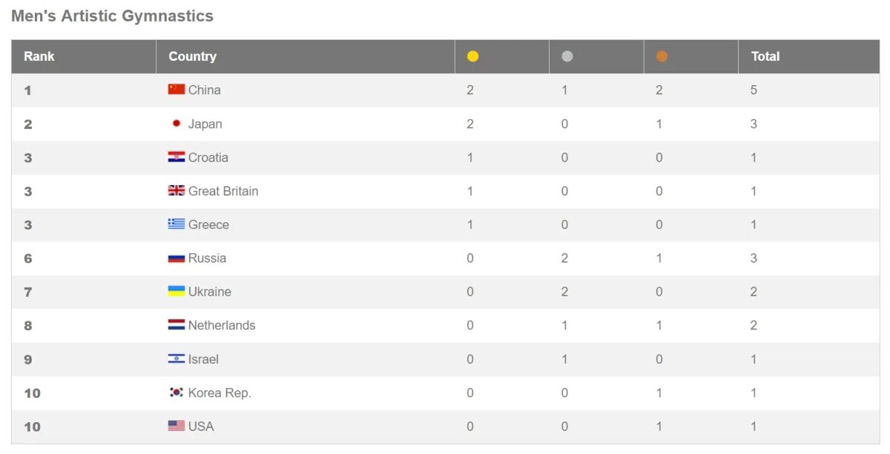The image size is (890, 454).
Task: Click the Croatia flag icon
Action: [x=176, y=157]
